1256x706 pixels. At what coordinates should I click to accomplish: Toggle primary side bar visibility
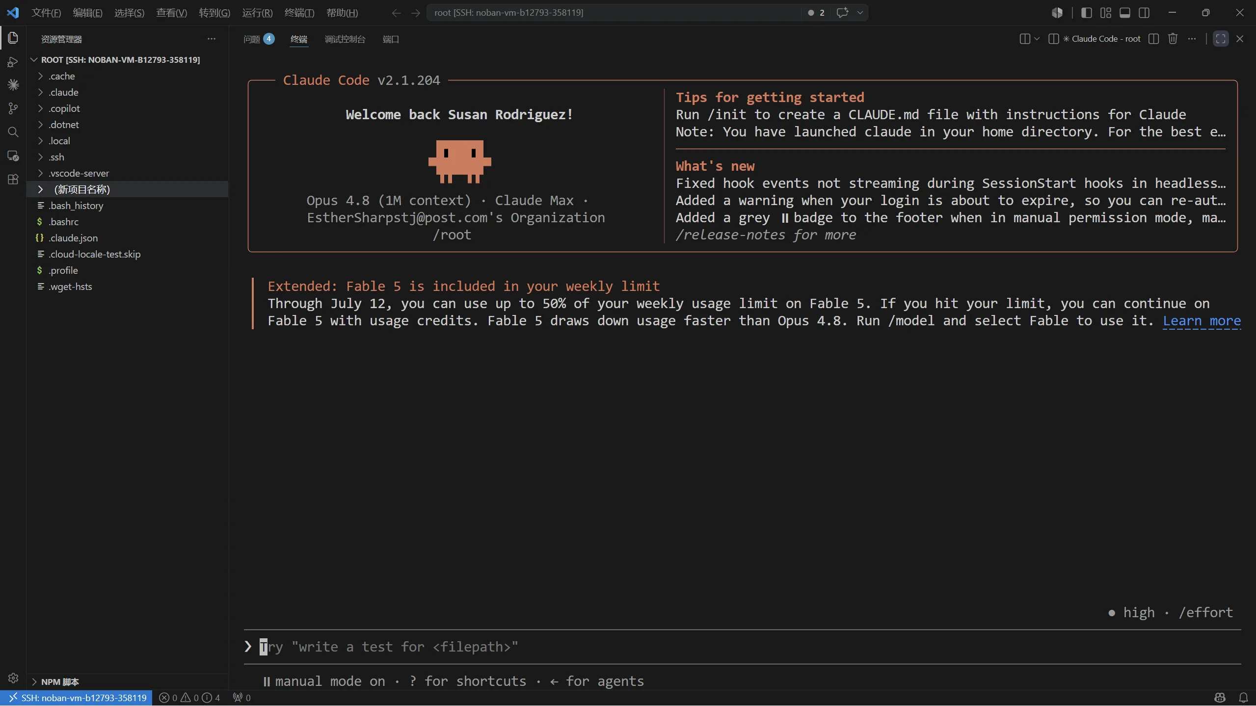(x=1086, y=13)
